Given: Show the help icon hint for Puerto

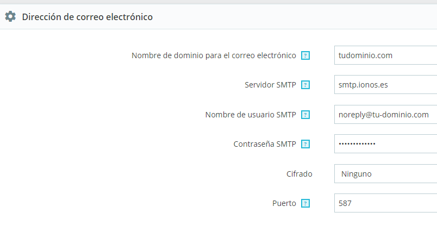Looking at the screenshot, I should tap(305, 204).
